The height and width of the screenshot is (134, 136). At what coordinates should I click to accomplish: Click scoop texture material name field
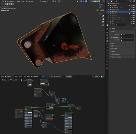pyautogui.click(x=59, y=76)
